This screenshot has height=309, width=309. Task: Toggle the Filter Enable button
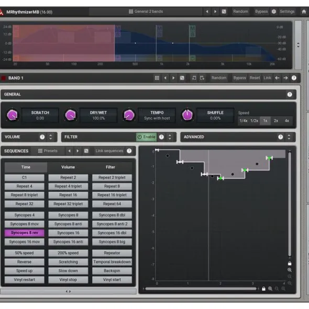pyautogui.click(x=146, y=137)
